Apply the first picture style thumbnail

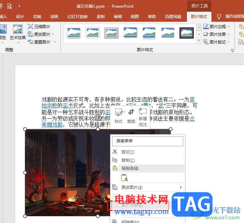pyautogui.click(x=74, y=33)
